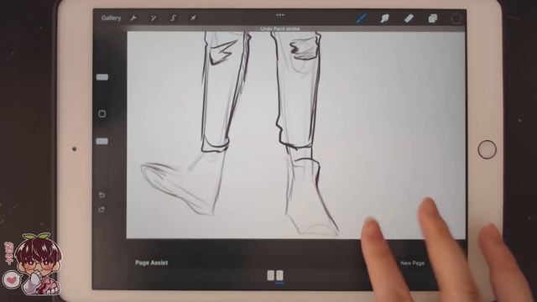Select the first page thumbnail
The width and height of the screenshot is (537, 302).
click(x=270, y=275)
